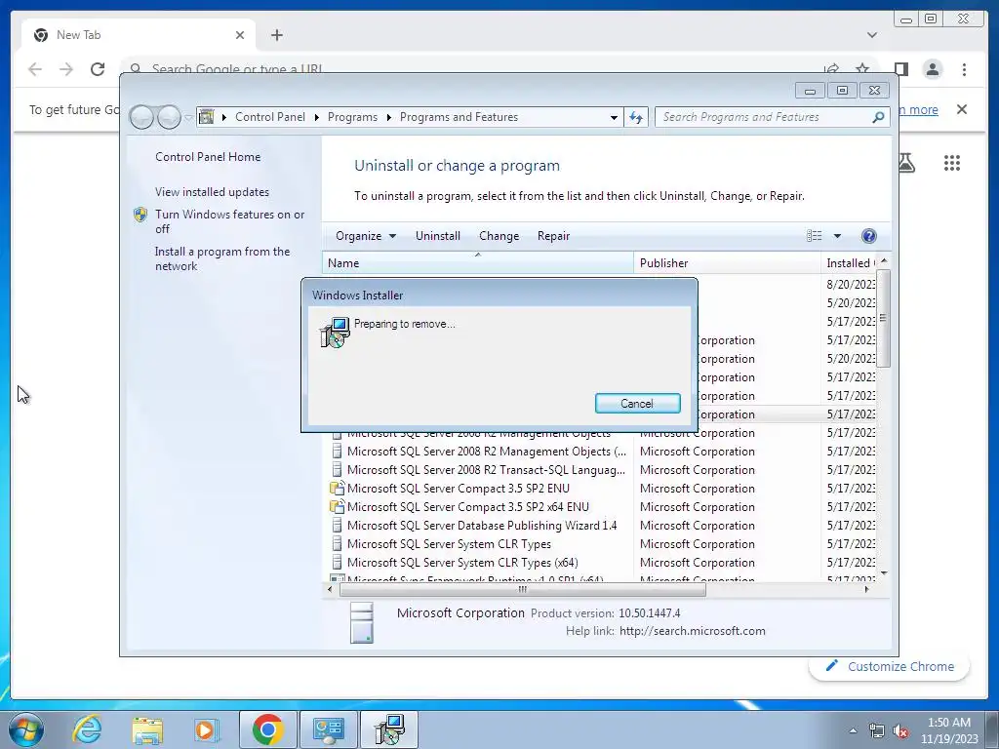Open the Windows Start menu
999x749 pixels.
click(26, 729)
